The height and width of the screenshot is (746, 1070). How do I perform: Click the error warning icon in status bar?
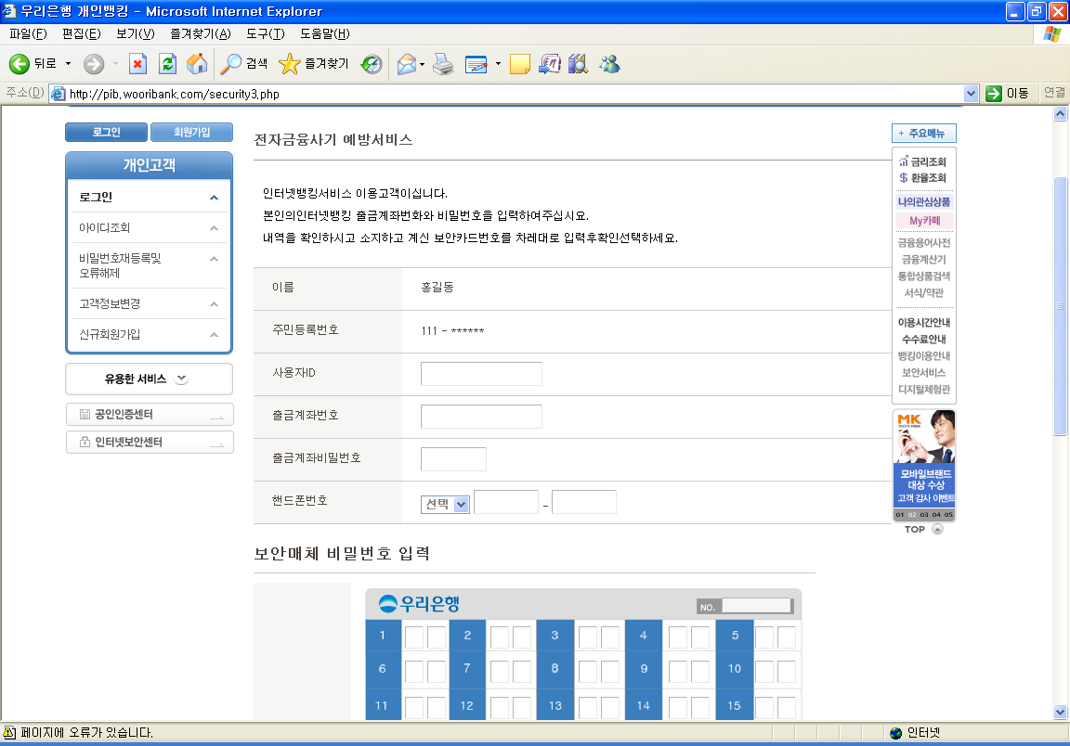pyautogui.click(x=9, y=732)
